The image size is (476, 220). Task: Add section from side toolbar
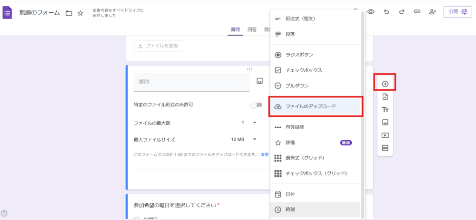[385, 148]
